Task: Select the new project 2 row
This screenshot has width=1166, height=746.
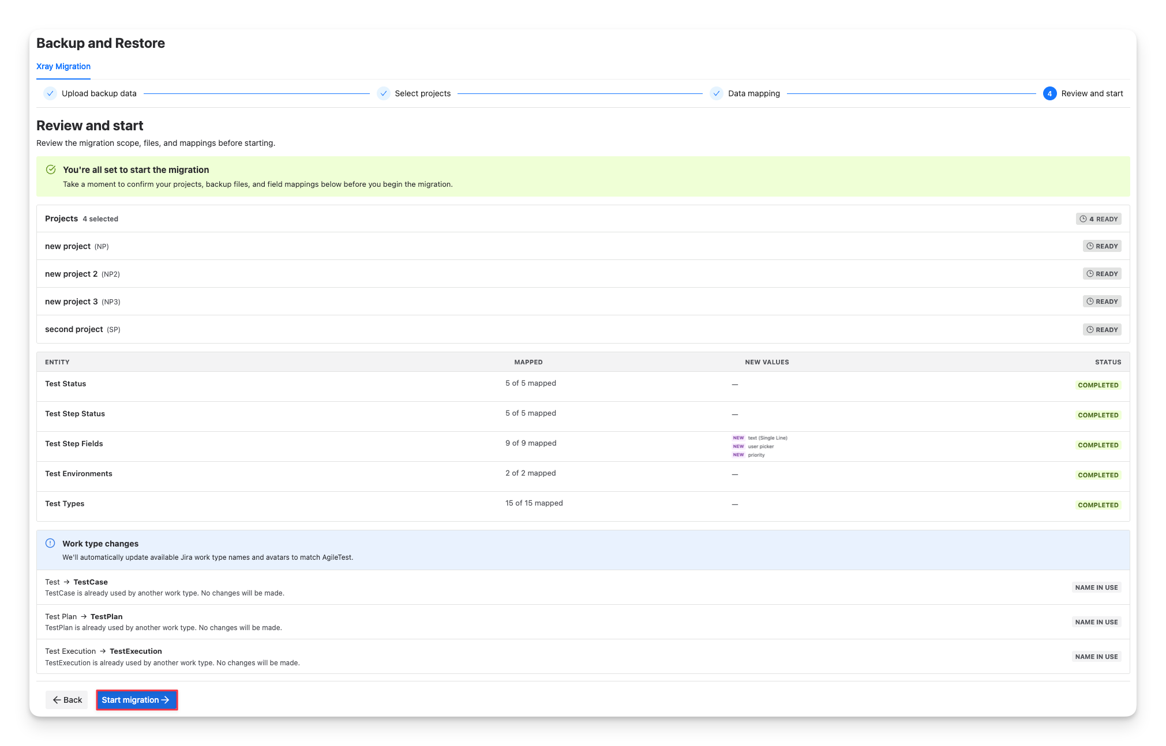Action: point(583,274)
